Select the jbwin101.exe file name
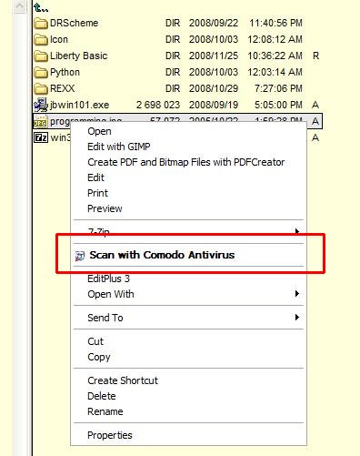The height and width of the screenshot is (456, 360). 79,105
